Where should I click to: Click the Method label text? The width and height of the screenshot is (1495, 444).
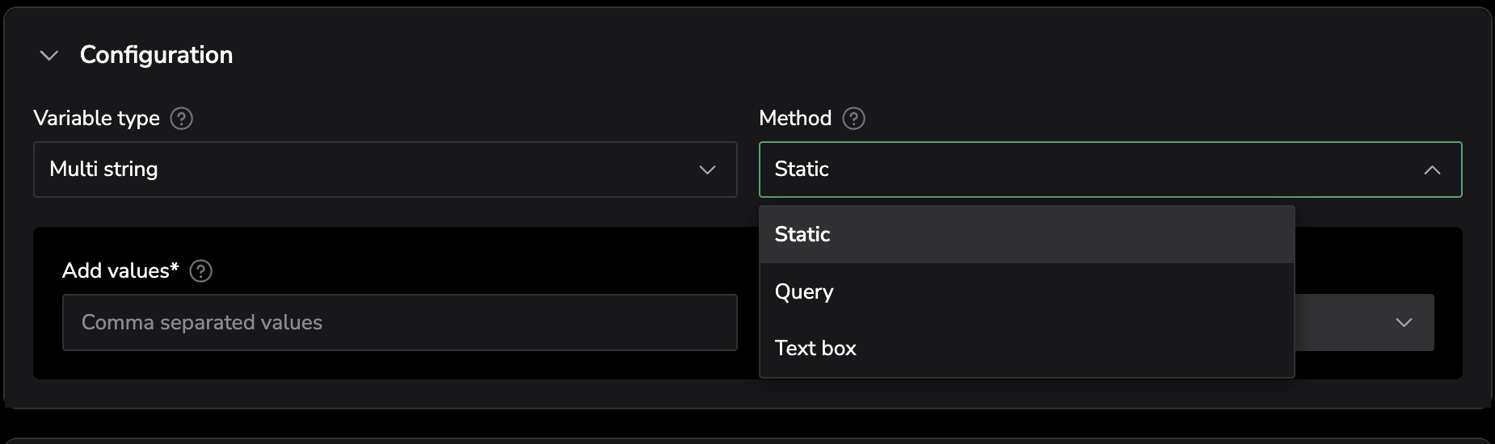click(795, 119)
